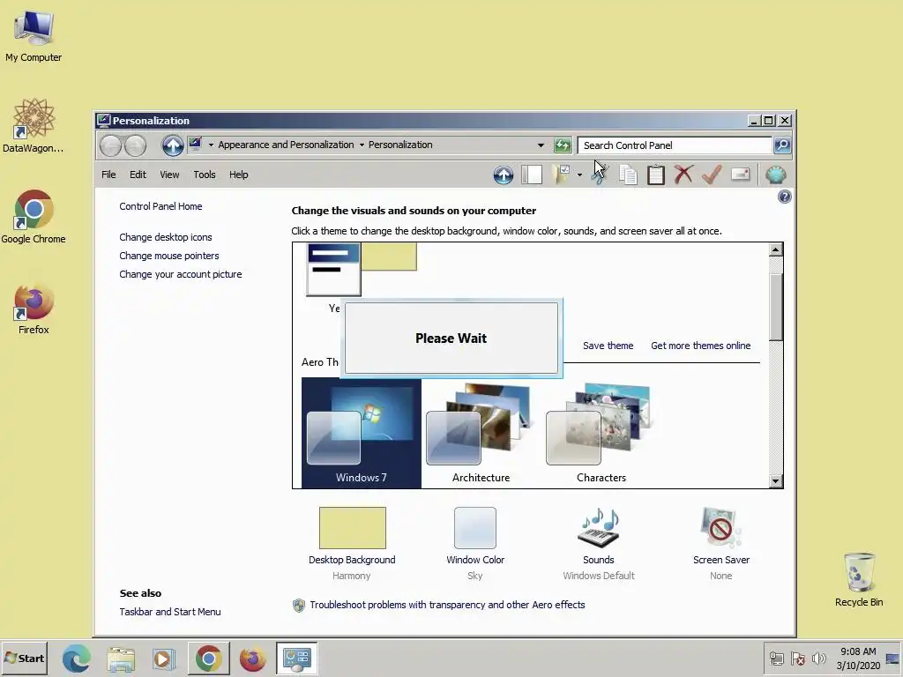Open Desktop Background yellow swatch
The image size is (903, 677).
pos(353,528)
